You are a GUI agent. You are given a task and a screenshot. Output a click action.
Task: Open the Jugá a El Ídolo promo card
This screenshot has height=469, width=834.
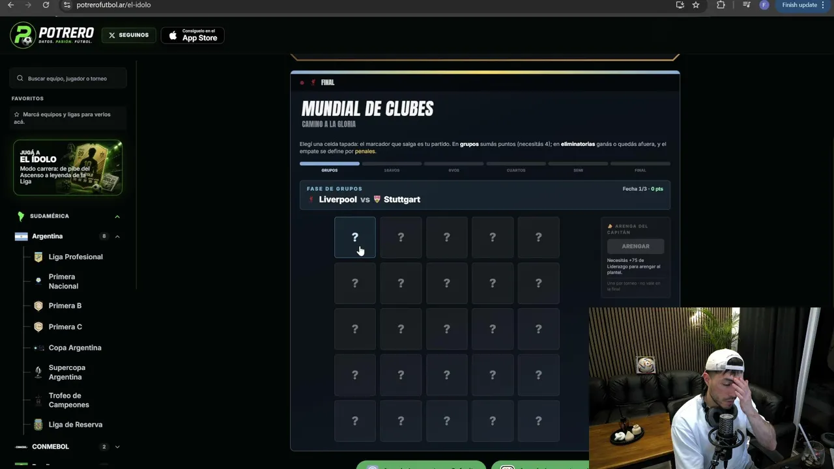pyautogui.click(x=68, y=167)
